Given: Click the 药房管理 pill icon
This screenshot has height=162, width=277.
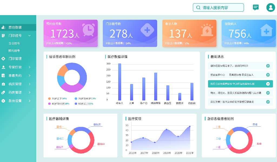Looking at the screenshot, I should (4, 92).
